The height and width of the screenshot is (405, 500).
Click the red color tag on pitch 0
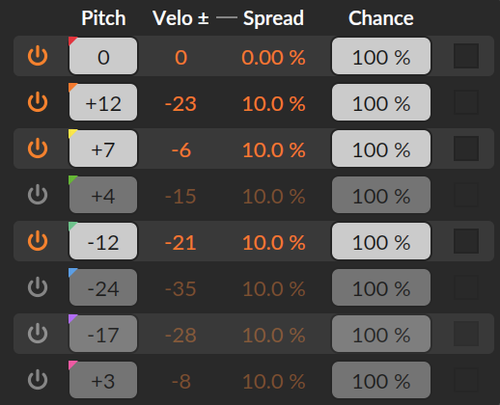coord(72,40)
